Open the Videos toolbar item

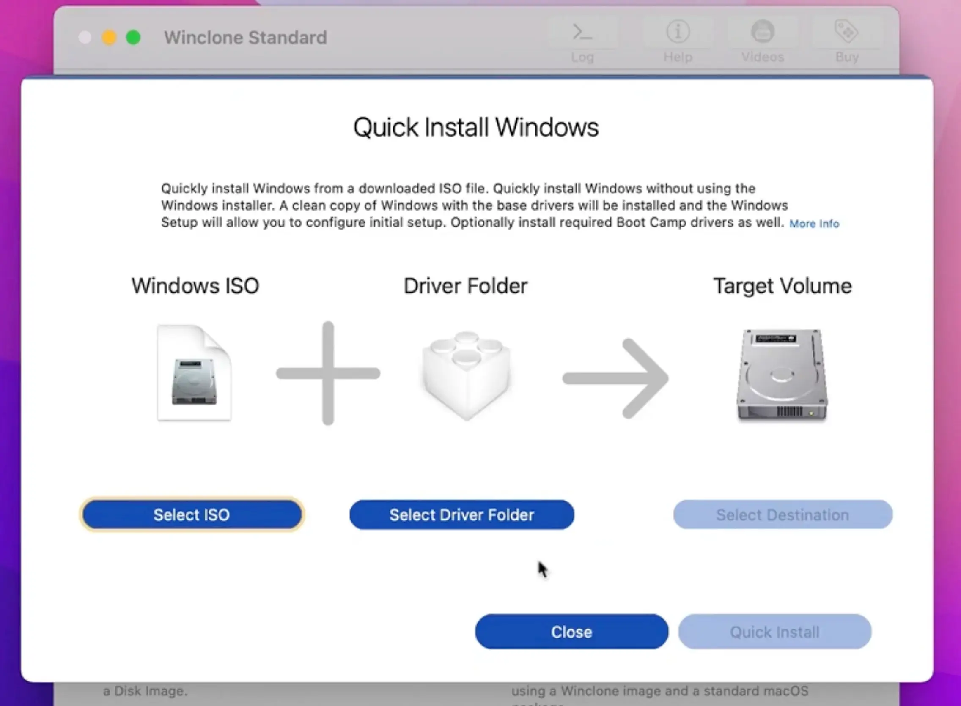click(763, 41)
